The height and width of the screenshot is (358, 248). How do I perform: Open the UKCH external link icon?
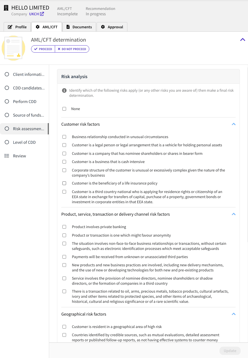click(42, 14)
